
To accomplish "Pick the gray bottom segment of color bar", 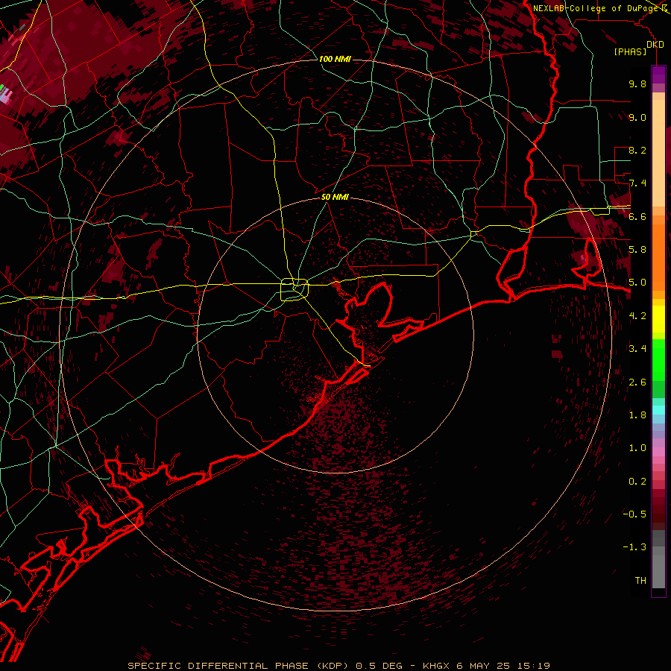I will [658, 573].
